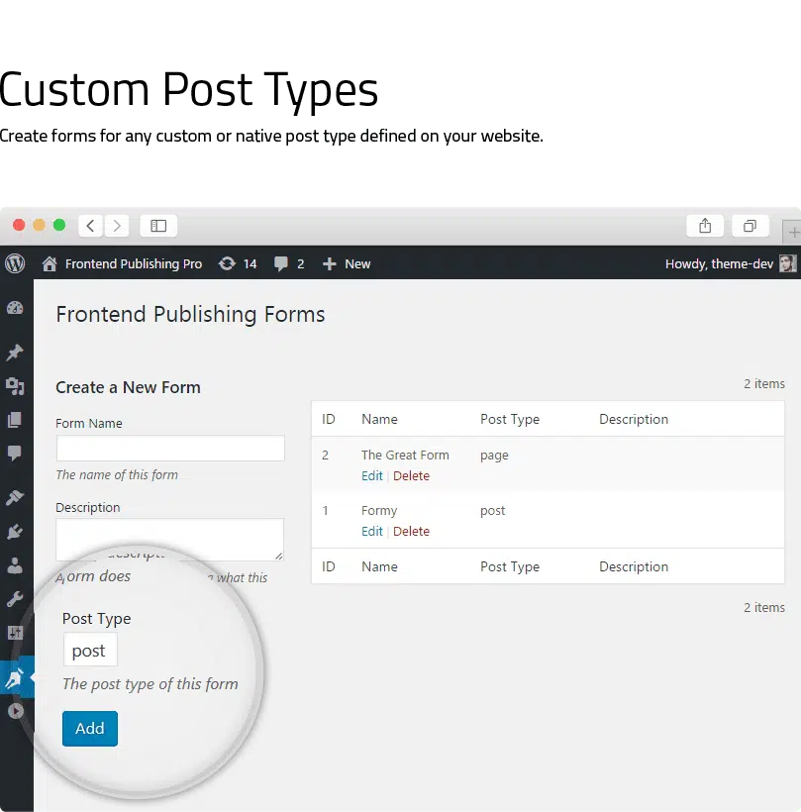Click the updates icon showing 14

tap(238, 264)
